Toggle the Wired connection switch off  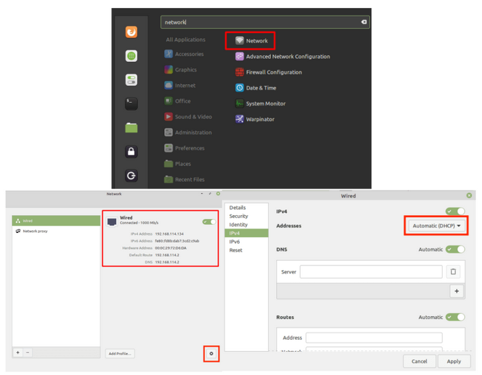click(x=209, y=222)
